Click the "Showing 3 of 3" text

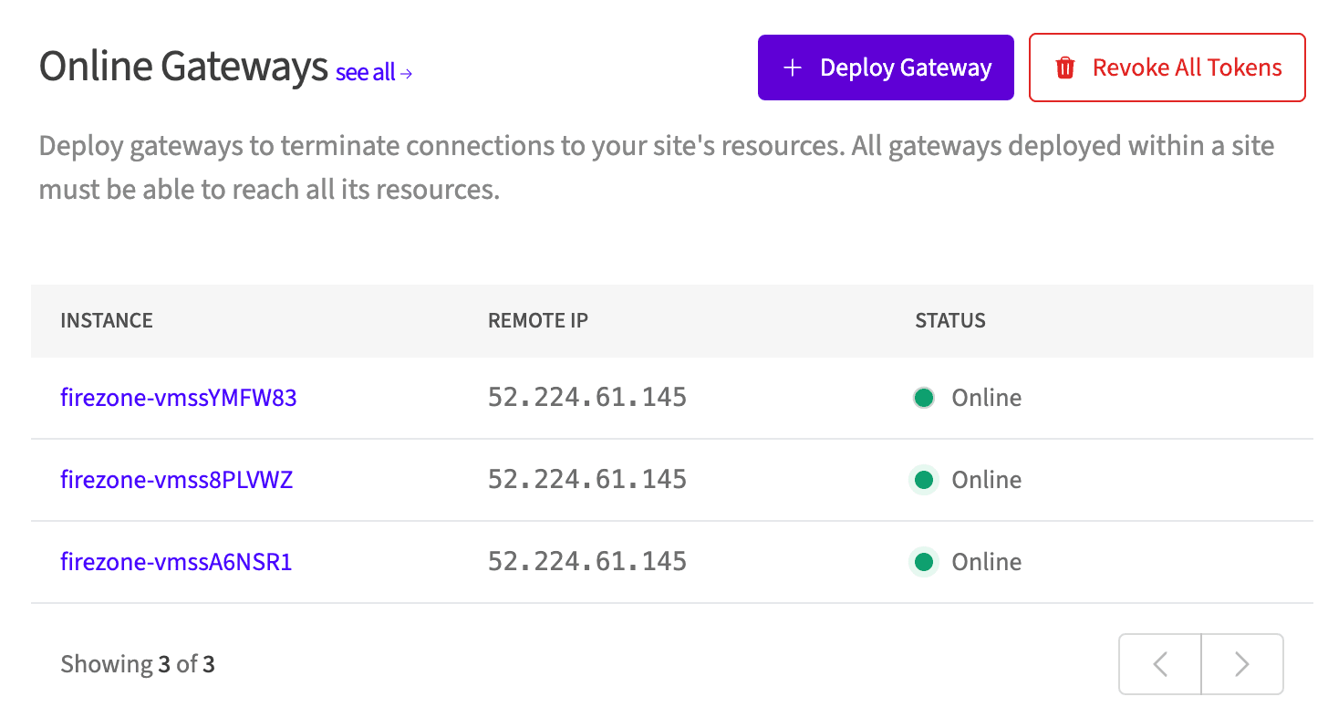tap(138, 664)
